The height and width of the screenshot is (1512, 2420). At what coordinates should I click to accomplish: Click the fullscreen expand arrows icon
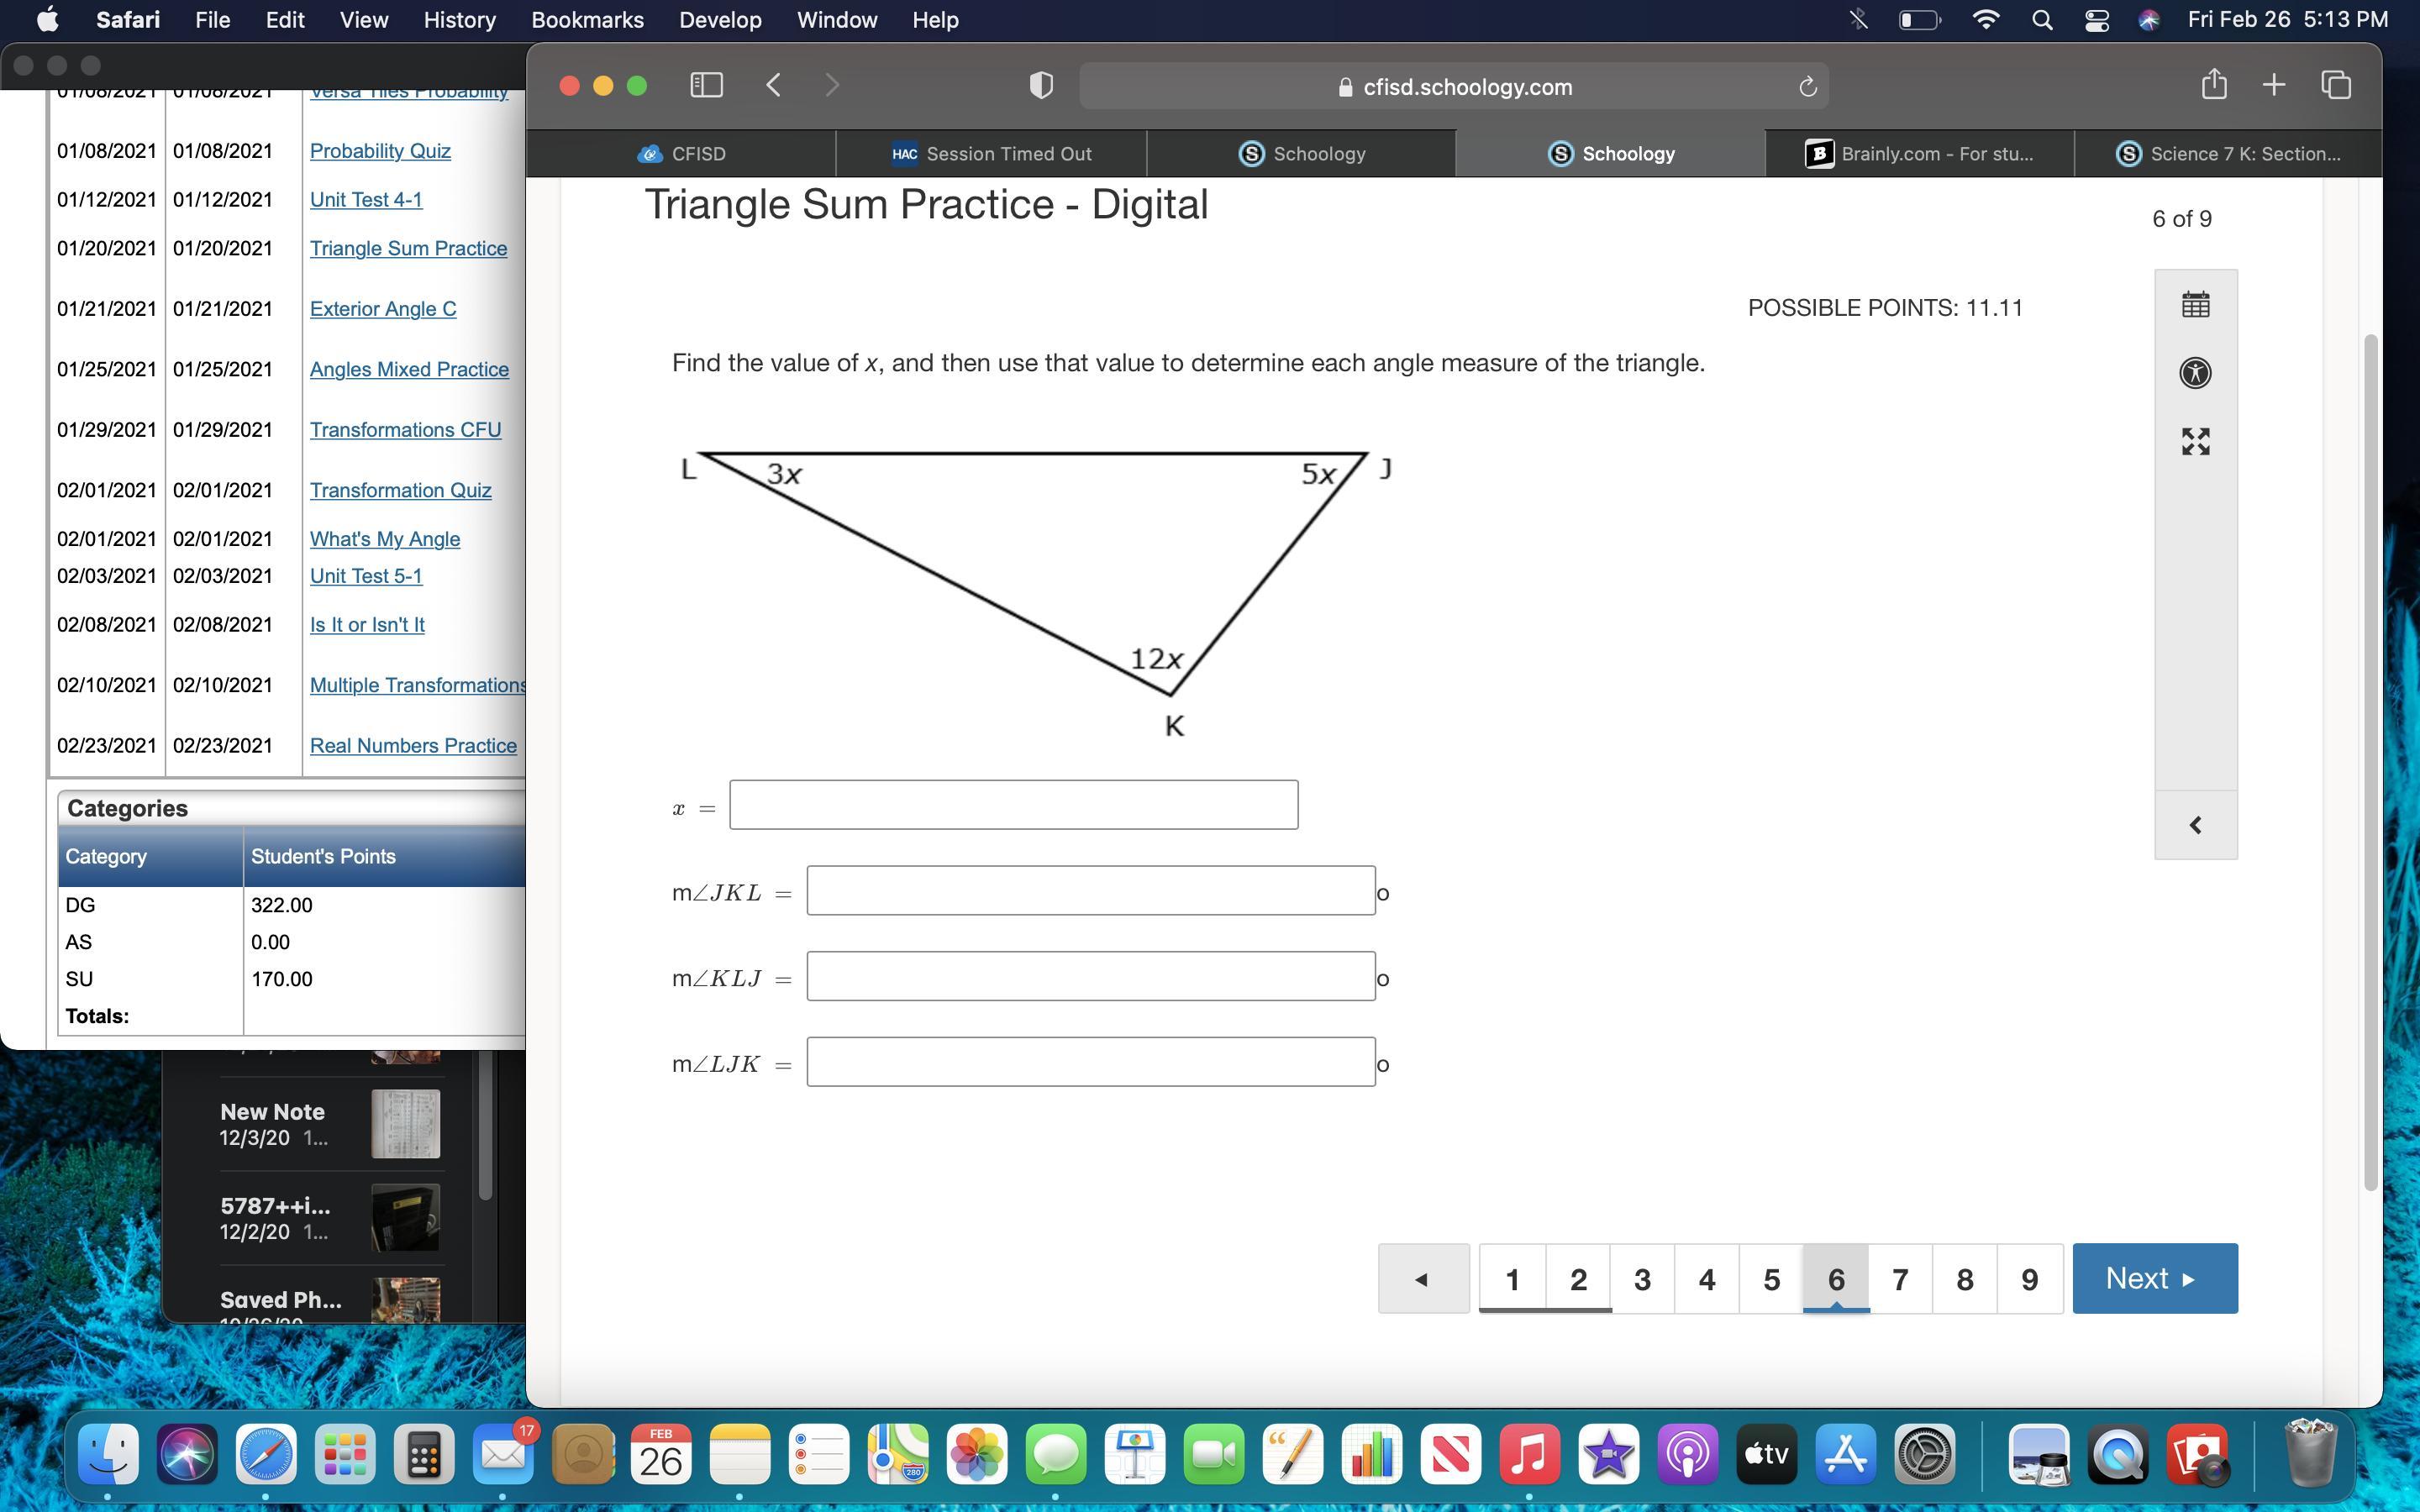(2195, 441)
